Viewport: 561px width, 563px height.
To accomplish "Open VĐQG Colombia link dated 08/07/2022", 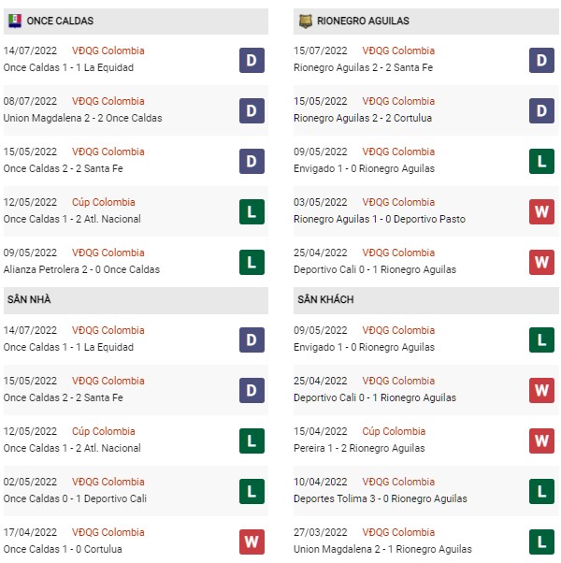I will [108, 101].
